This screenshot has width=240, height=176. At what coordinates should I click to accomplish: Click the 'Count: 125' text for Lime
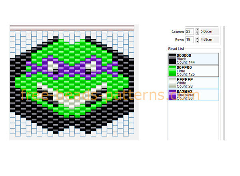point(186,74)
